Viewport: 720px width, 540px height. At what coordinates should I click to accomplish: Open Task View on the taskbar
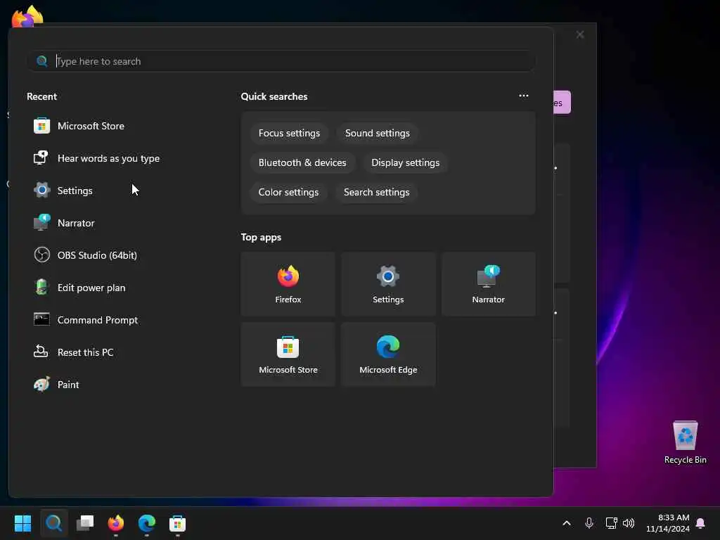pos(85,523)
